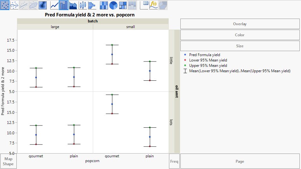Click the Y axis title 'Pred Formula yield & 2 more'
Image resolution: width=301 pixels, height=169 pixels.
pos(3,91)
